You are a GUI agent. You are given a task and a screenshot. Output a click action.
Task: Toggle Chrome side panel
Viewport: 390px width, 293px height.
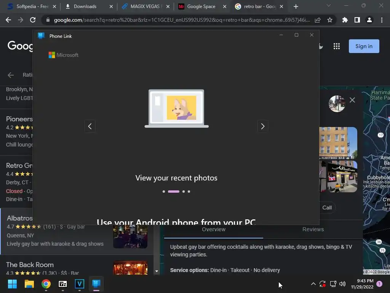click(357, 20)
